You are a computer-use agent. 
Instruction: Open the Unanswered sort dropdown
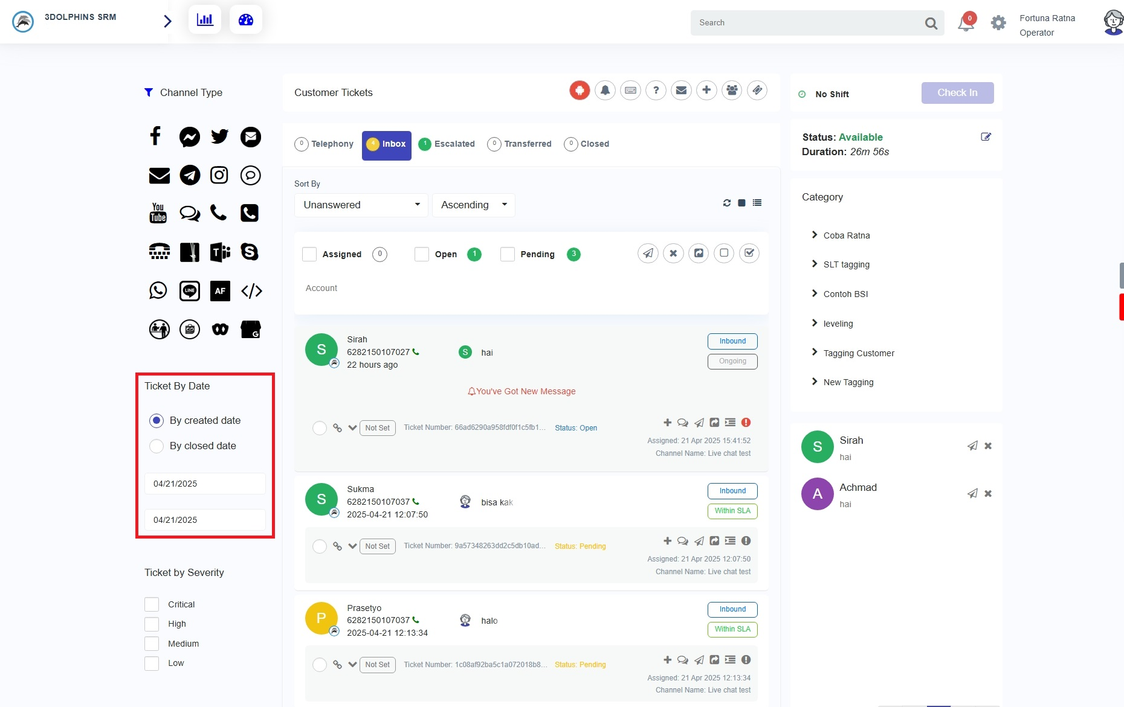361,205
